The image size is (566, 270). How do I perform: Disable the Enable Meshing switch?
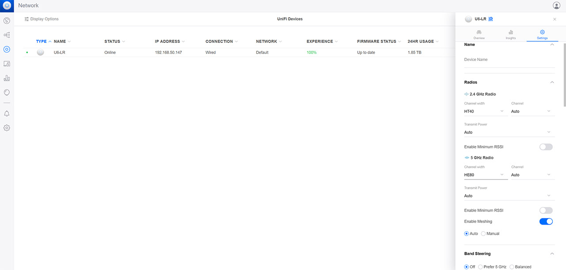point(546,221)
